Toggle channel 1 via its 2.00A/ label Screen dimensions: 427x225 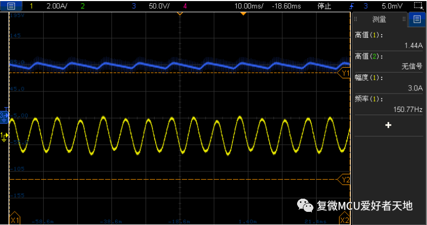tap(56, 6)
